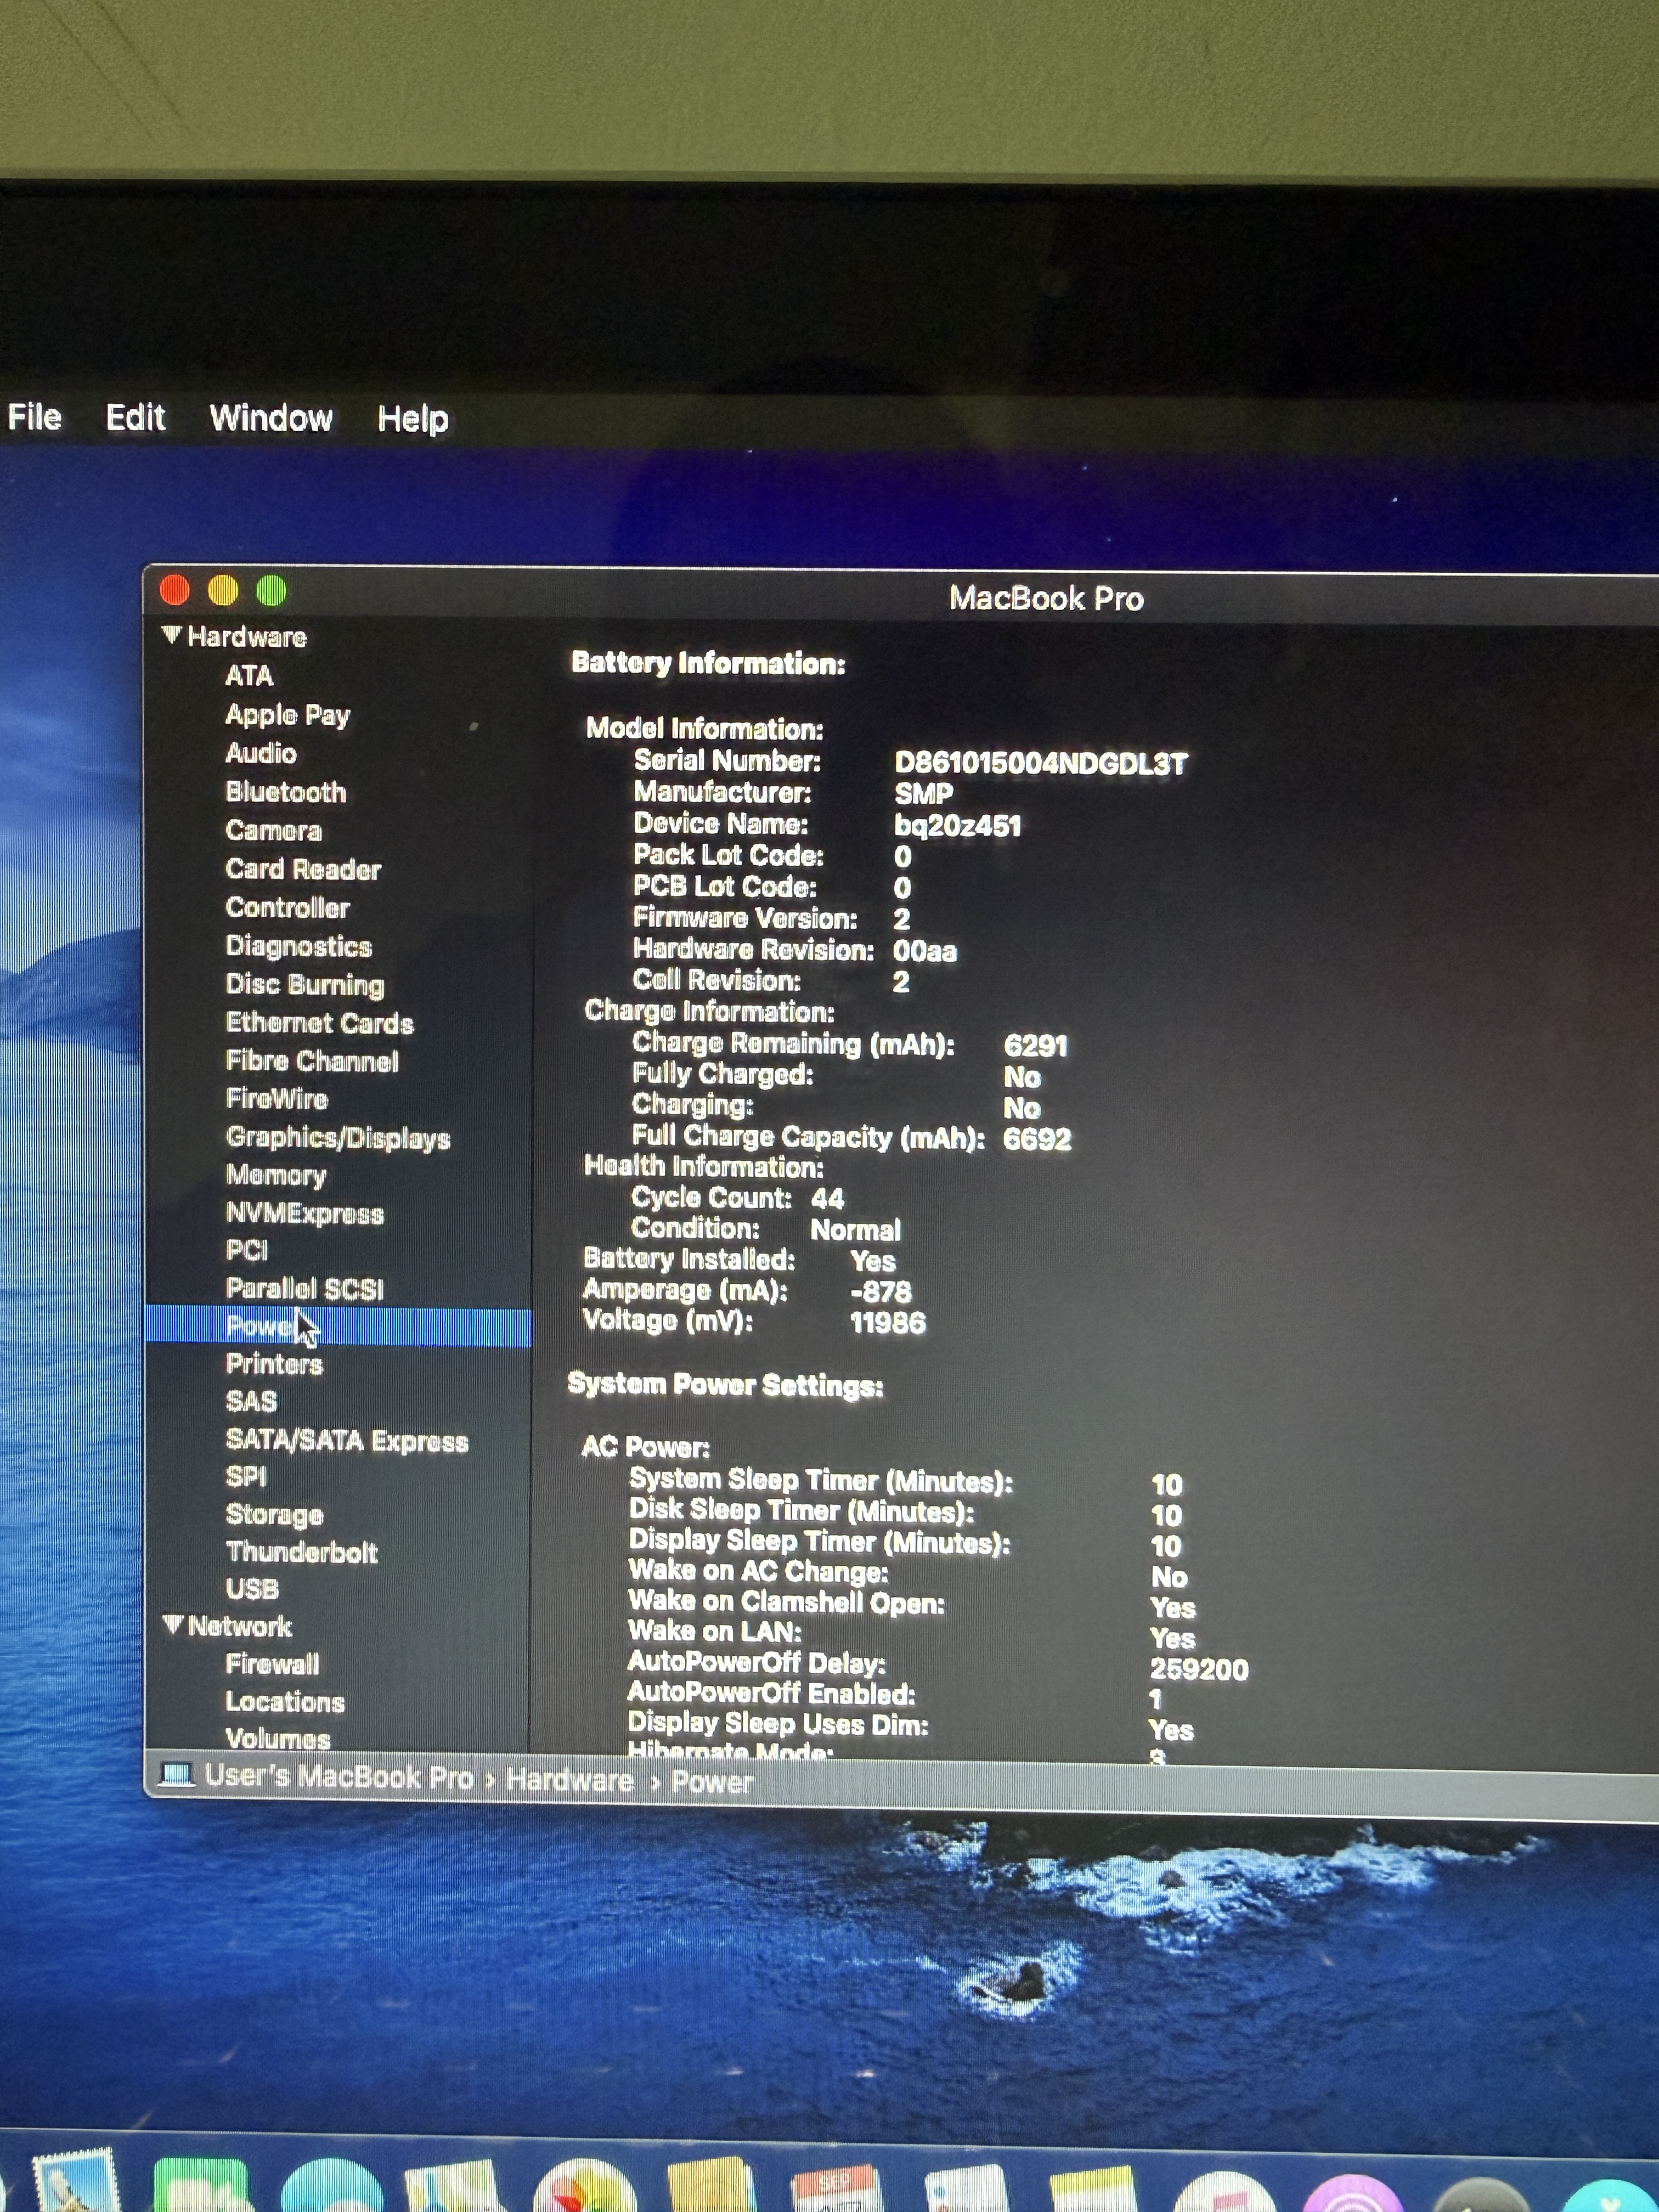Click the voltage value 11986

coord(888,1323)
